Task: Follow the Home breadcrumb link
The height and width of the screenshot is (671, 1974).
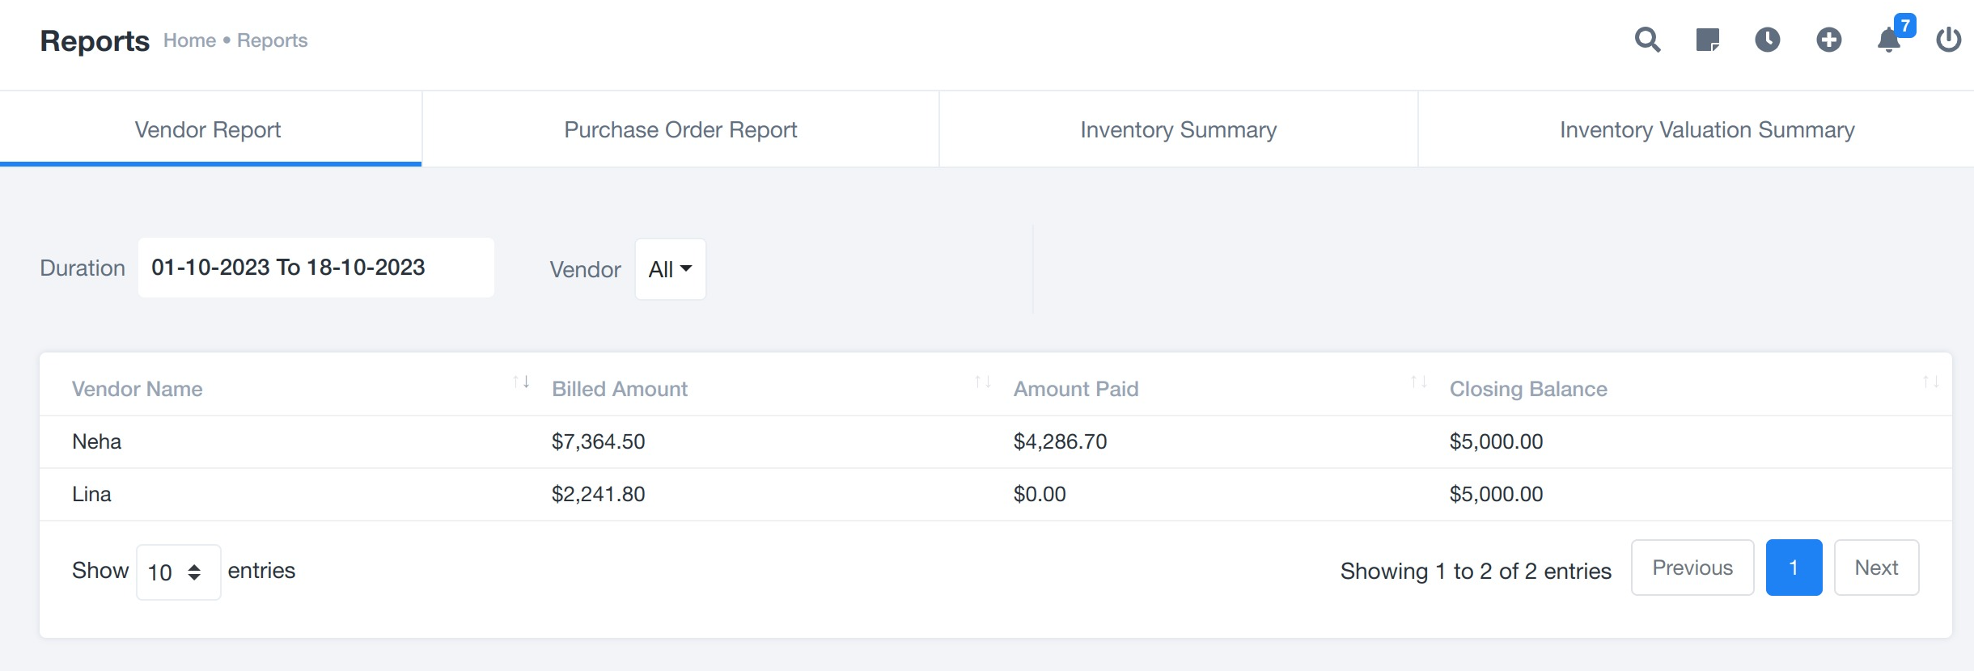Action: 189,40
